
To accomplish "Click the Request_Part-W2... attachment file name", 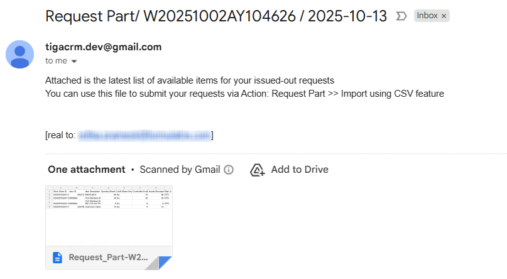I will pyautogui.click(x=108, y=257).
